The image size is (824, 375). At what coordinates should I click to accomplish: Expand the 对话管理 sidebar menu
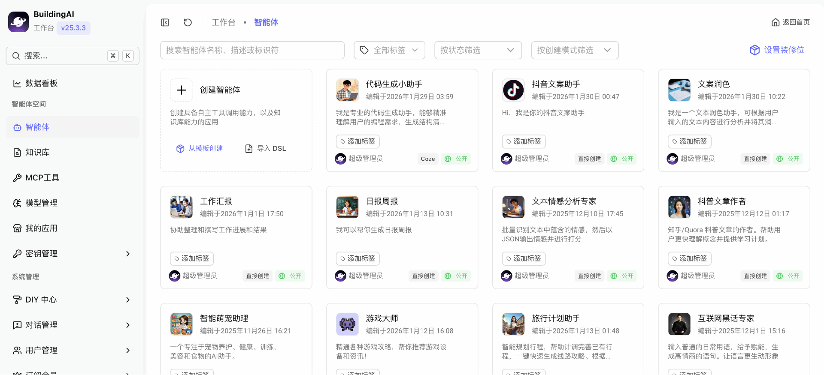point(73,325)
